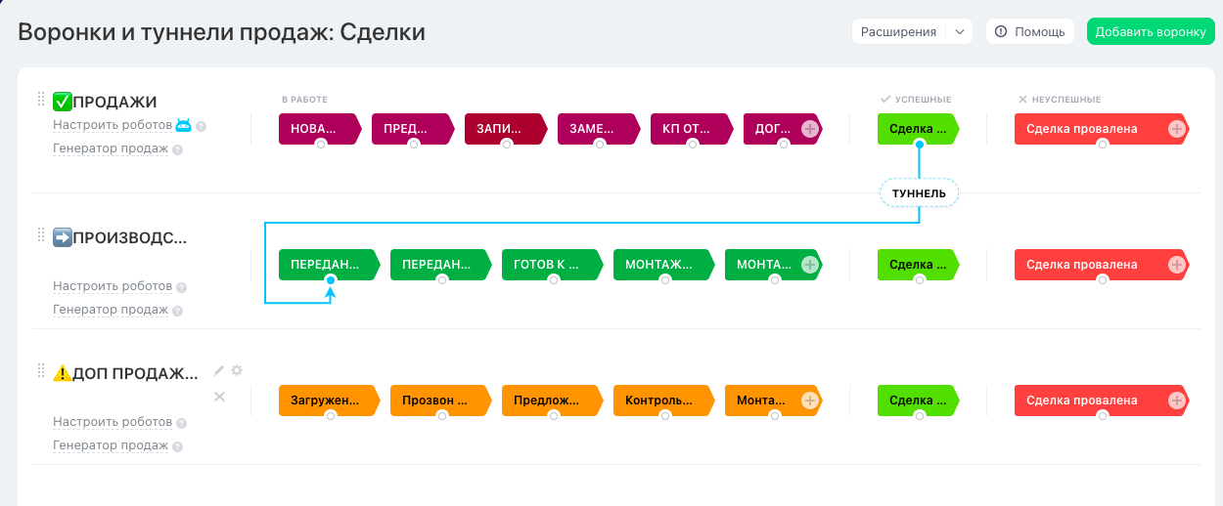This screenshot has width=1223, height=506.
Task: Open the Помощь help button
Action: [x=1030, y=32]
